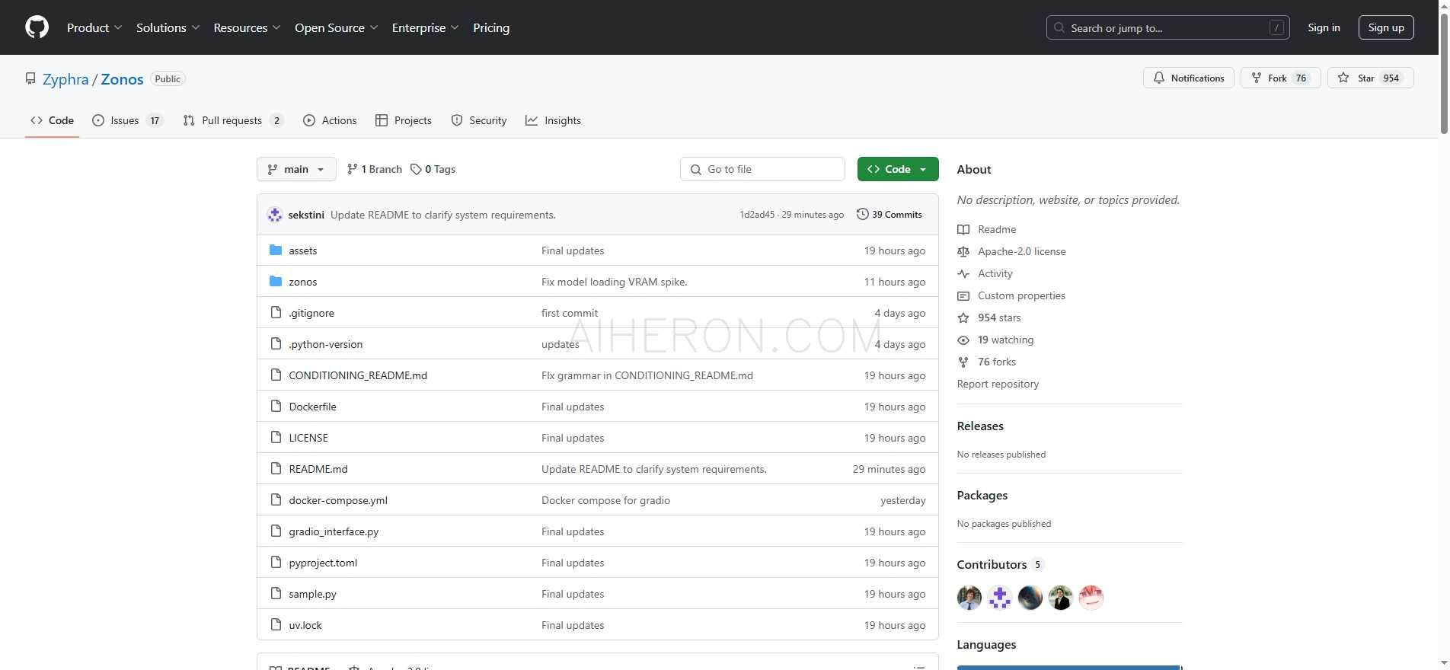Click the eye icon beside 19 watching
This screenshot has height=670, width=1450.
click(963, 340)
